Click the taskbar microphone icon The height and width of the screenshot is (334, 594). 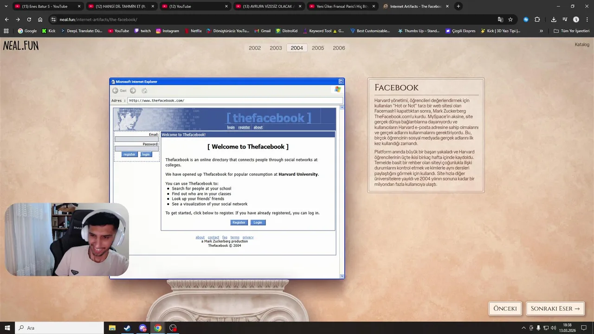[538, 328]
